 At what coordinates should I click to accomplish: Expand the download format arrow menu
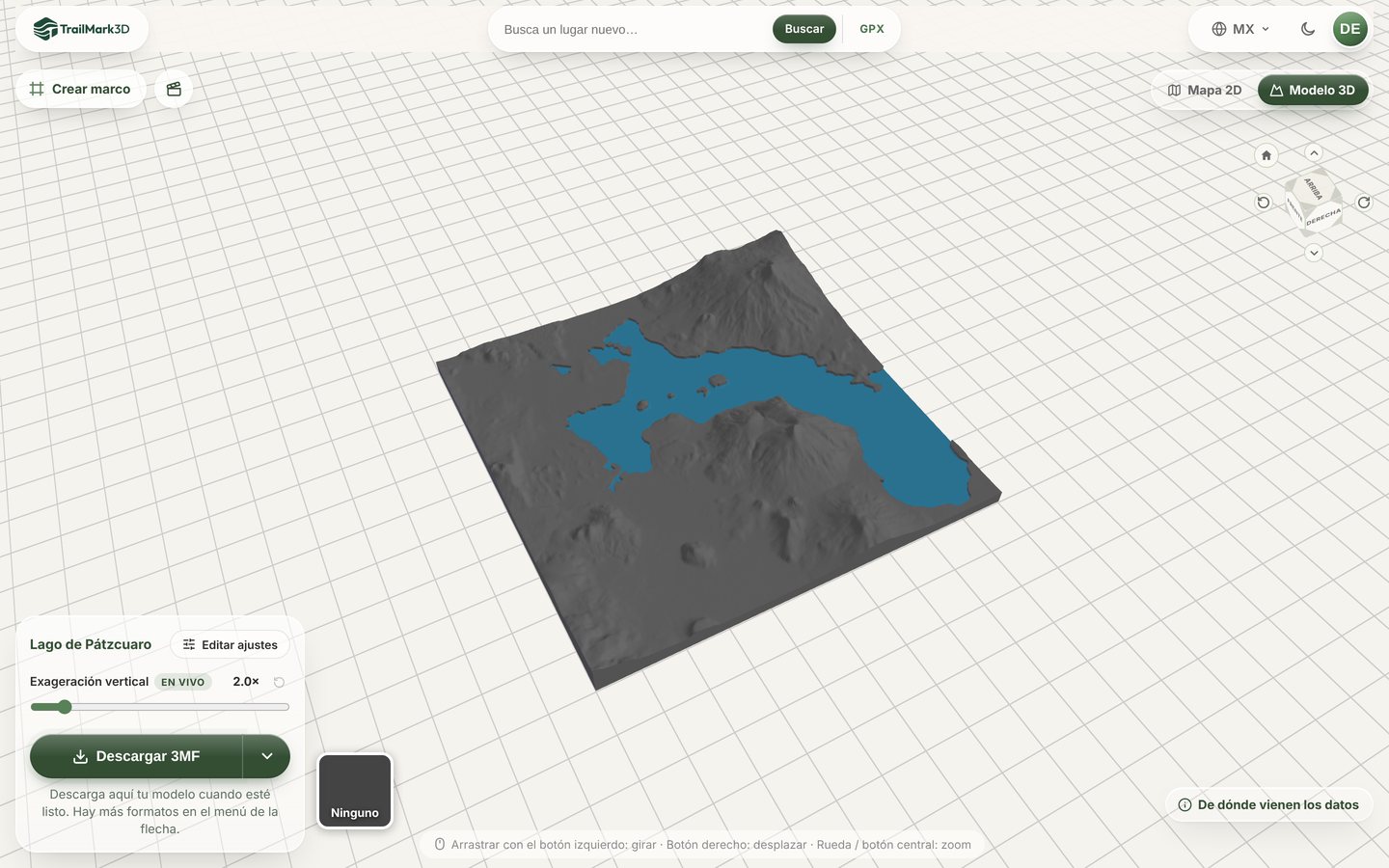pyautogui.click(x=267, y=756)
